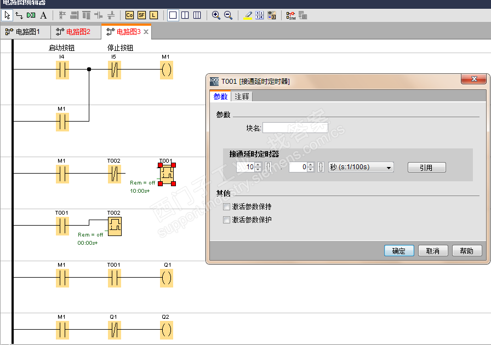
Task: Start the SIM simulation mode
Action: point(291,15)
